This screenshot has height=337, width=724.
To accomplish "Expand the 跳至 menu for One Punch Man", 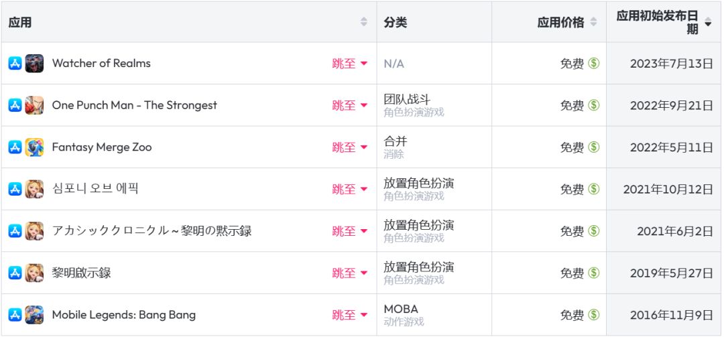I will pos(350,105).
